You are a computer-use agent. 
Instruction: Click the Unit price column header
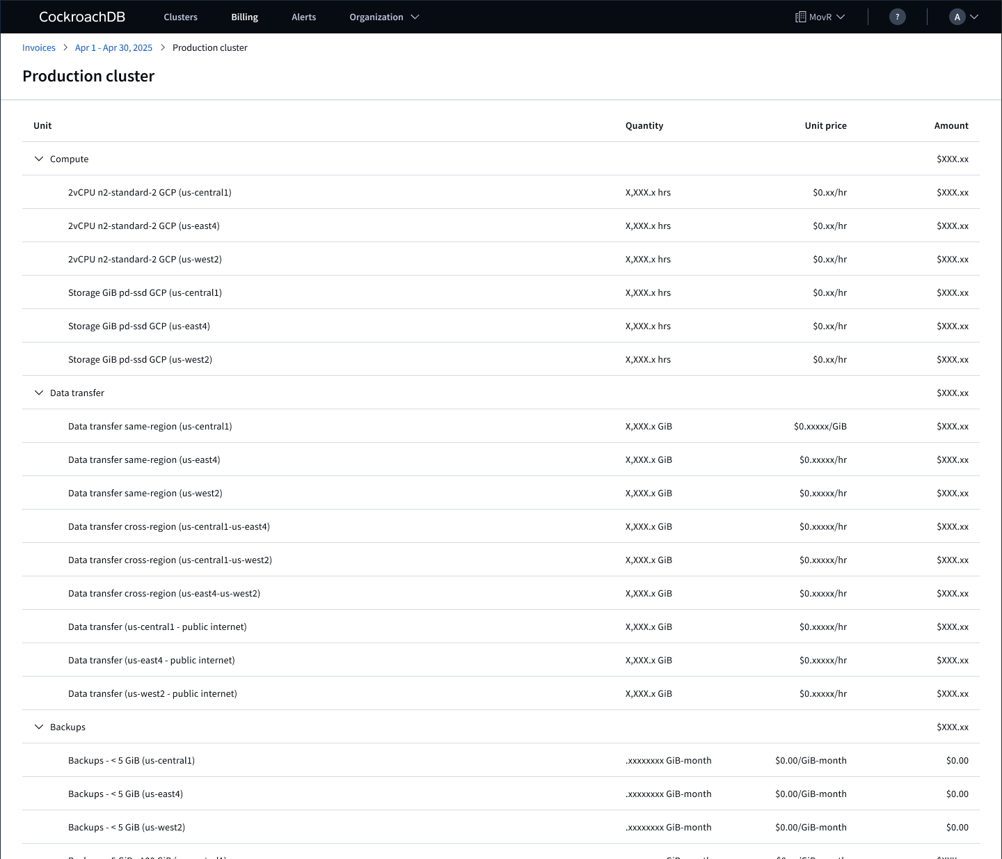pos(826,125)
